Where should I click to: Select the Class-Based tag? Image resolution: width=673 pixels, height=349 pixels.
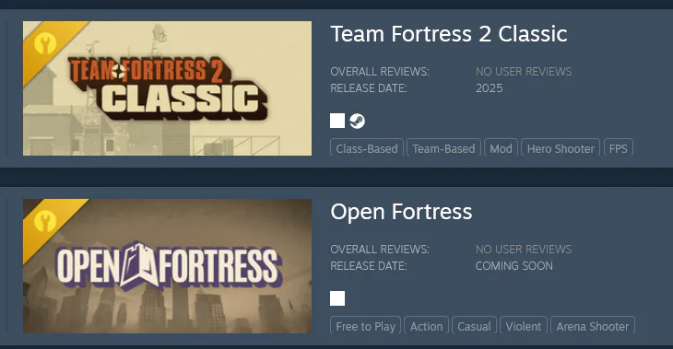(367, 148)
